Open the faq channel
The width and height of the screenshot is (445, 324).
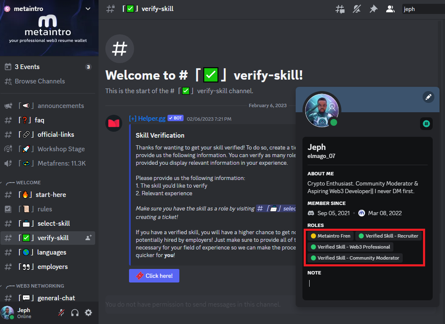click(x=48, y=120)
